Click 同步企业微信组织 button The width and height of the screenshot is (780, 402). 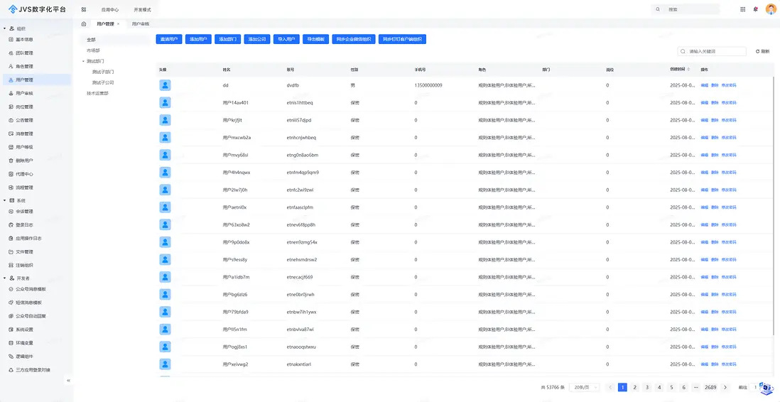[x=354, y=39]
